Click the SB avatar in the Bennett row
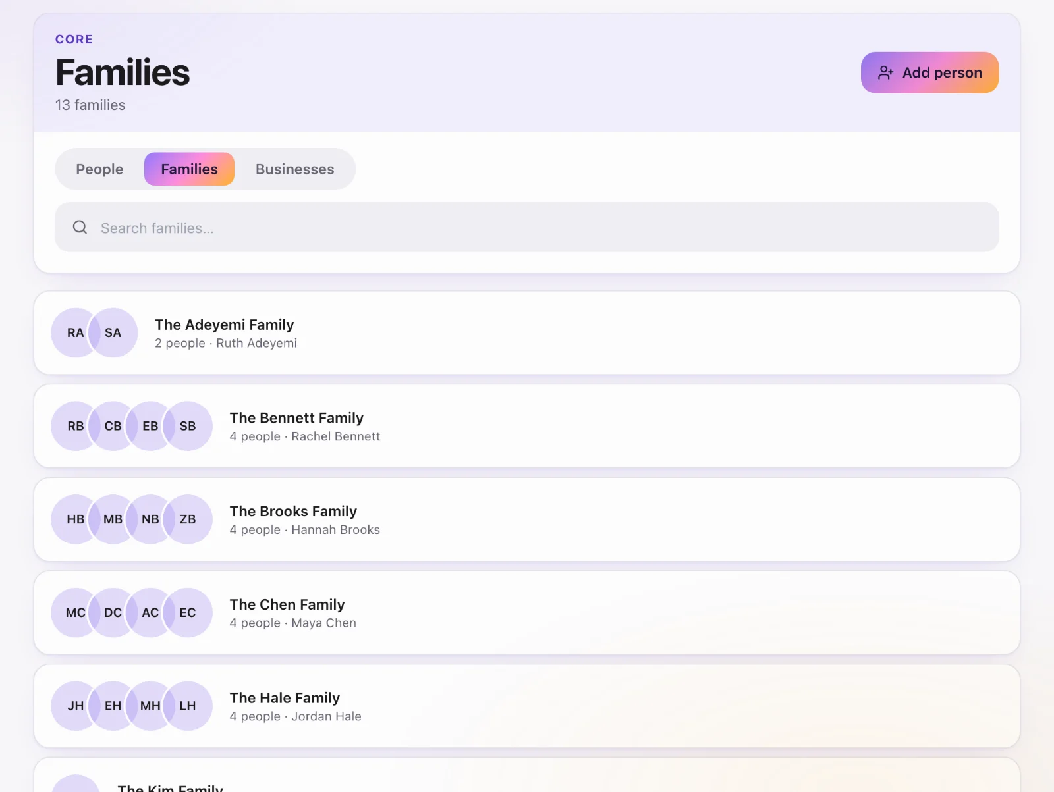1054x792 pixels. (188, 426)
